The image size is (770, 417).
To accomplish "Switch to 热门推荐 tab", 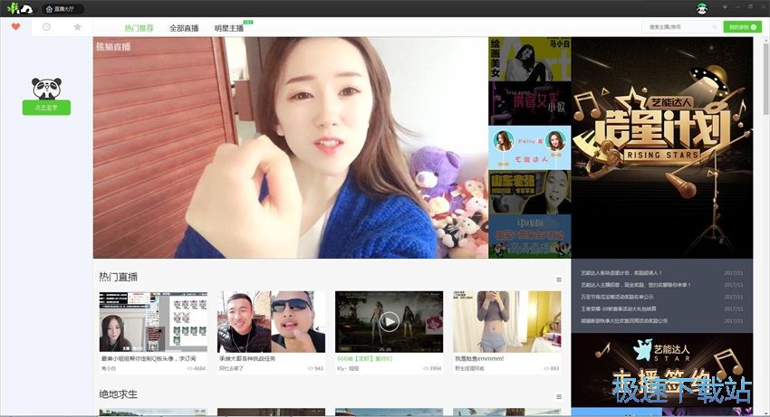I will (139, 28).
